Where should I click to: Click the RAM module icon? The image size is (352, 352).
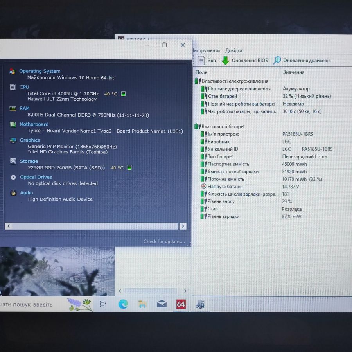click(x=13, y=109)
